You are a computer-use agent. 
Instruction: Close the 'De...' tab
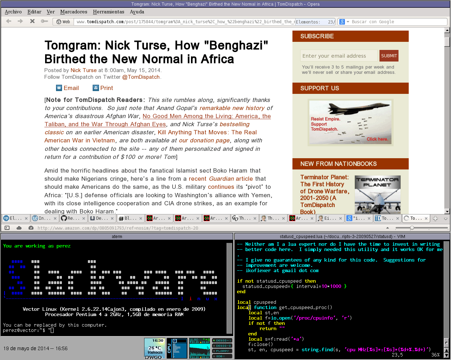pyautogui.click(x=112, y=218)
